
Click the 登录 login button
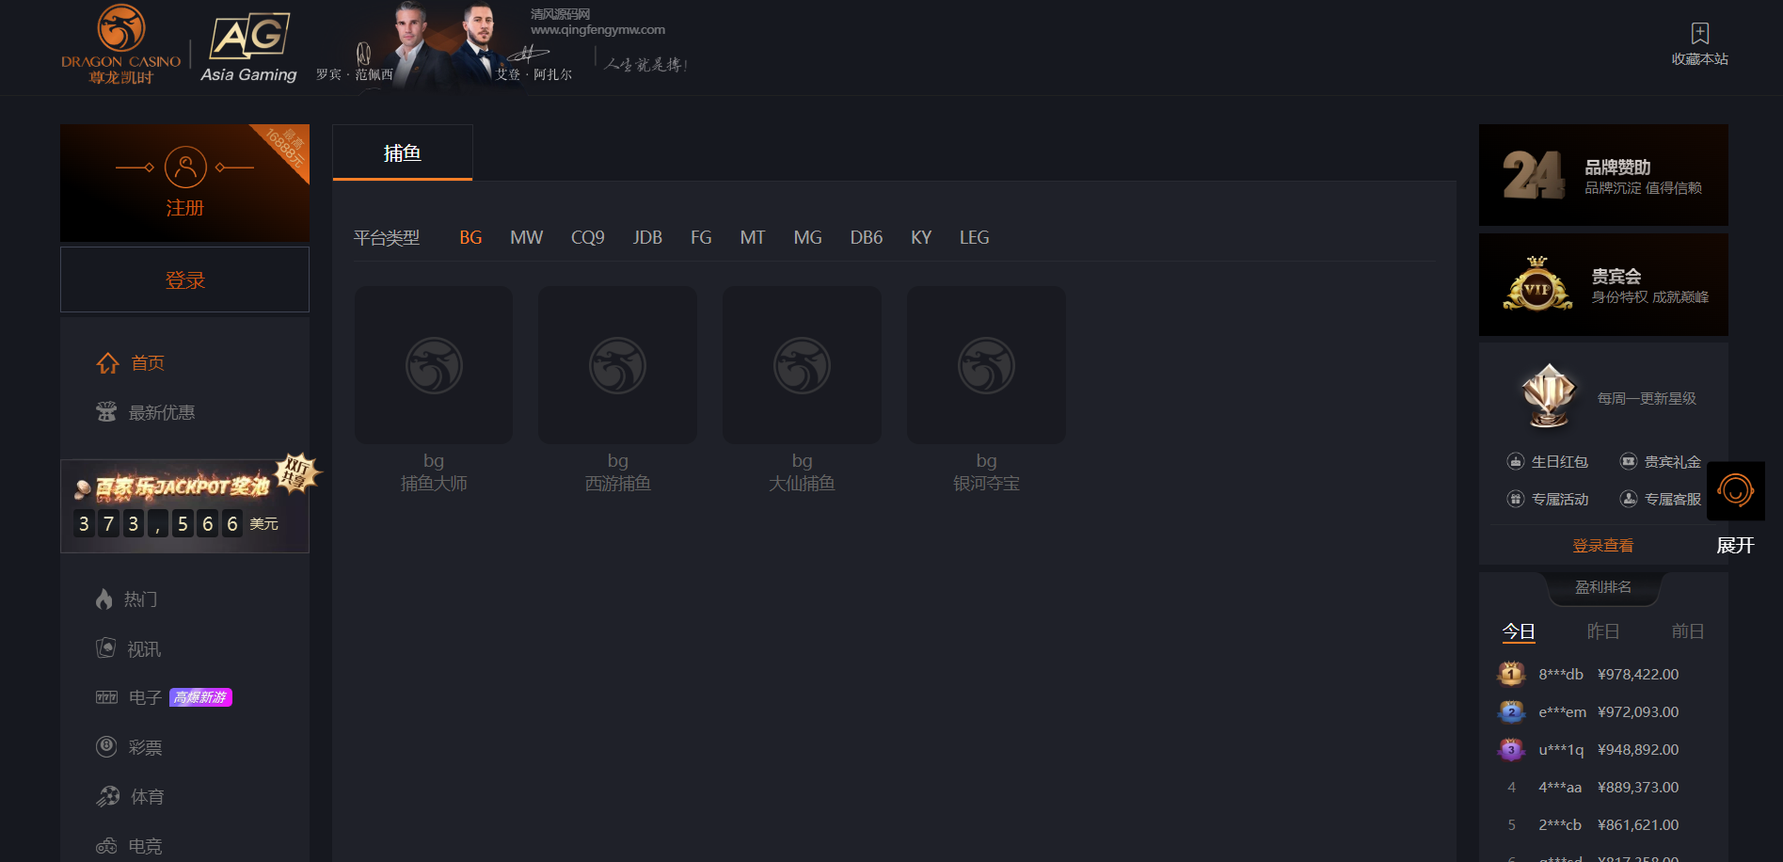pos(185,280)
